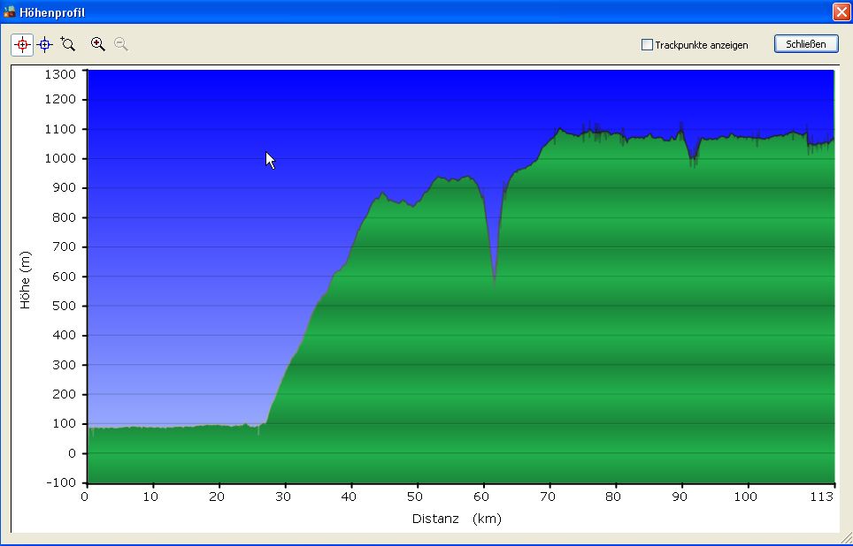This screenshot has height=546, width=853.
Task: Click the -100 elevation axis value
Action: pos(60,482)
